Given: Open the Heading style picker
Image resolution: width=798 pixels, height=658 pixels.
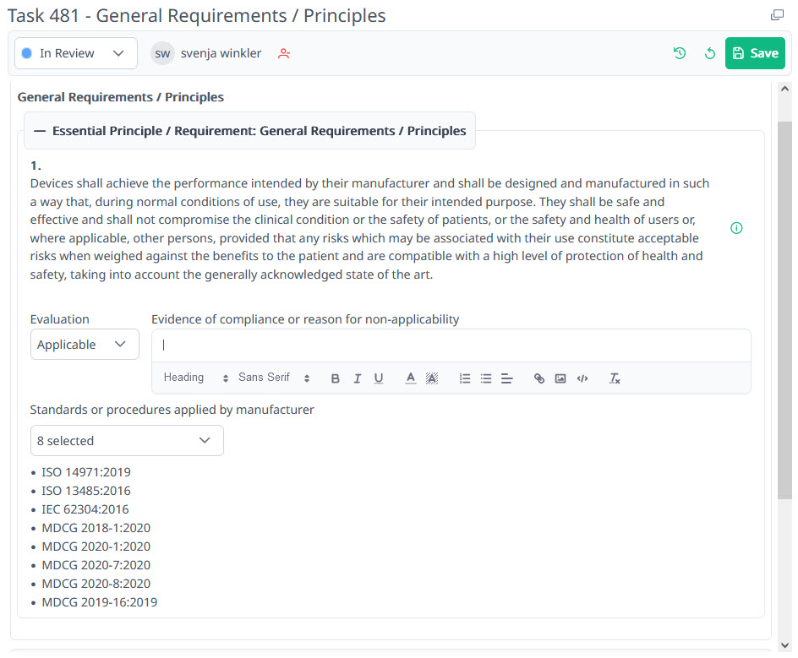Looking at the screenshot, I should [195, 378].
